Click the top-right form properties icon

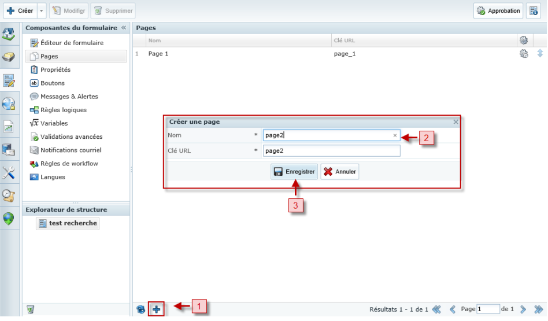[x=533, y=10]
